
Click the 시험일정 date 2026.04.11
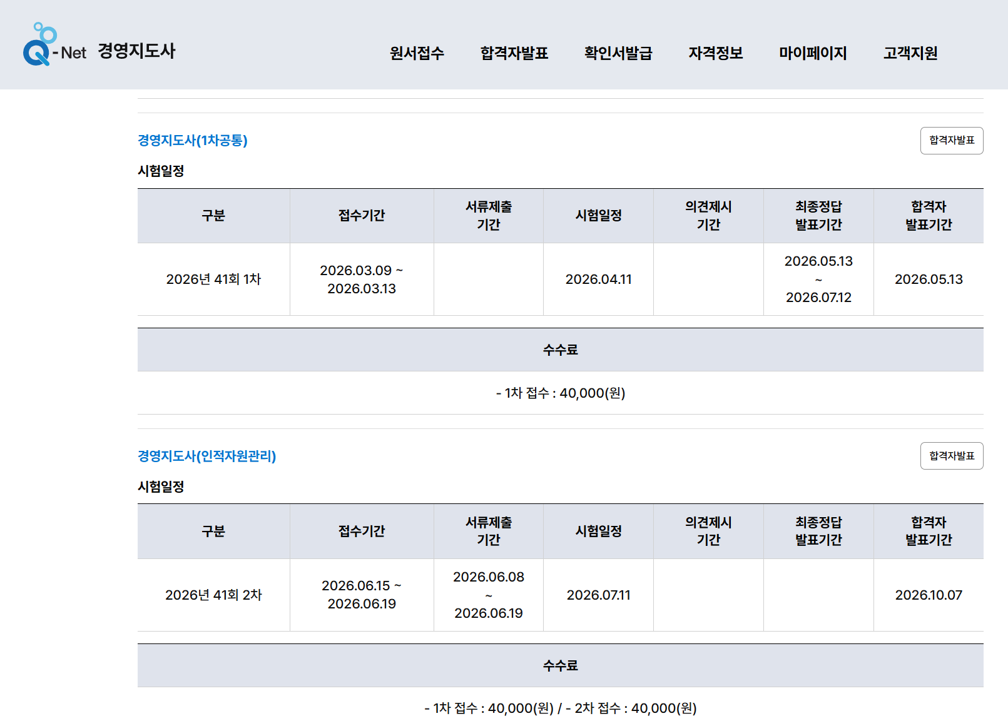point(598,279)
